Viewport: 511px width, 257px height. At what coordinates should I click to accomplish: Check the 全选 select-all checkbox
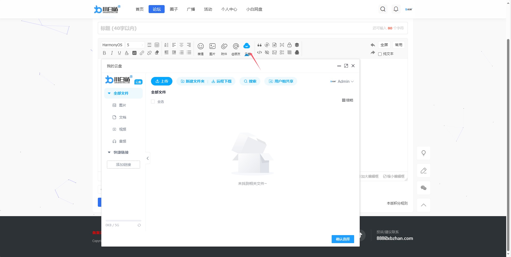click(x=153, y=102)
